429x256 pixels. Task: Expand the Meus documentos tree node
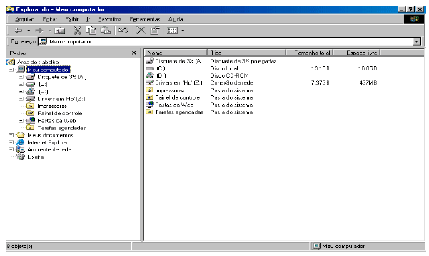pyautogui.click(x=11, y=135)
